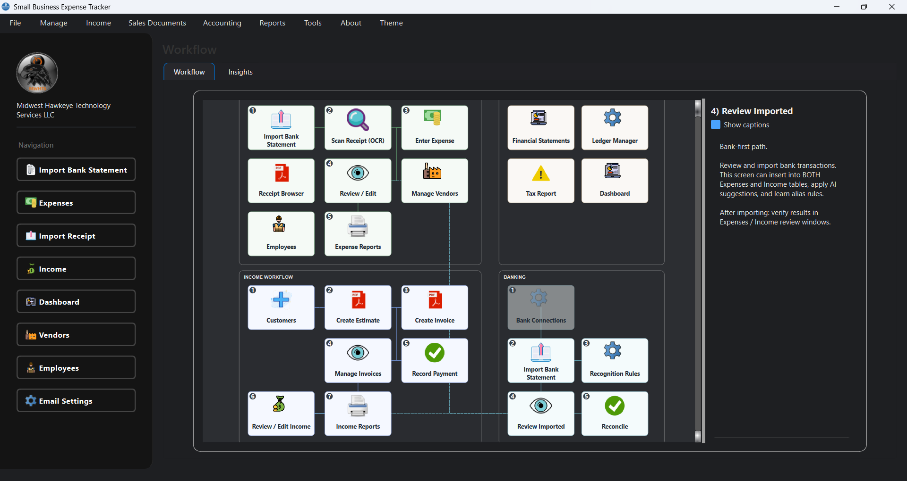Open Recognition Rules in Banking section
Image resolution: width=907 pixels, height=481 pixels.
[x=615, y=360]
